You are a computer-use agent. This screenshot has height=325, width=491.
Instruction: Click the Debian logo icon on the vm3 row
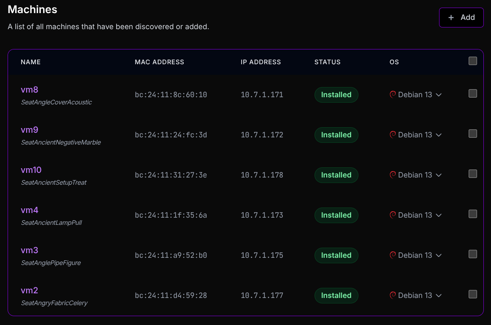coord(393,255)
